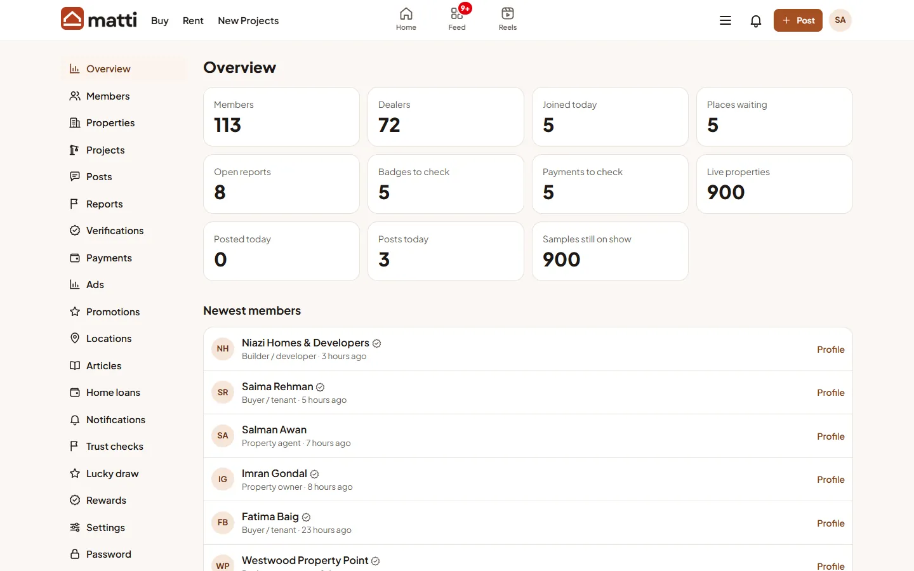
Task: Go to Home loans in sidebar
Action: point(124,393)
